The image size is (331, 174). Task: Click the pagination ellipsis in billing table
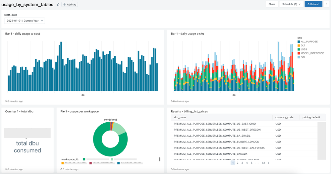(257, 163)
